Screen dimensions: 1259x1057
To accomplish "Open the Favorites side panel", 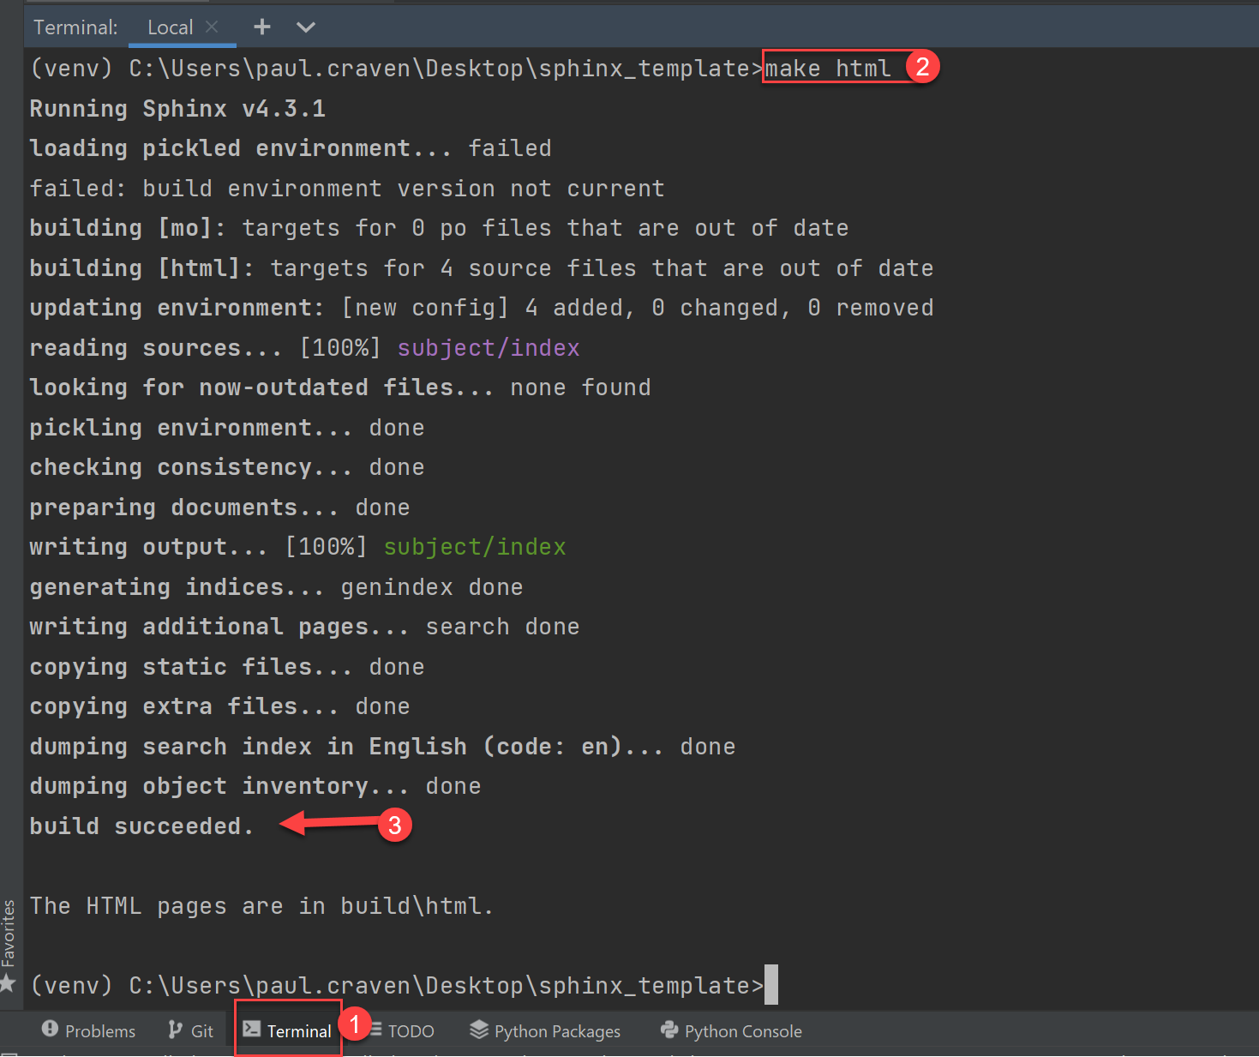I will (9, 933).
